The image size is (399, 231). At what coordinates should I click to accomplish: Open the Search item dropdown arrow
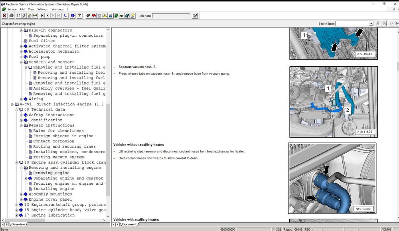pos(371,24)
